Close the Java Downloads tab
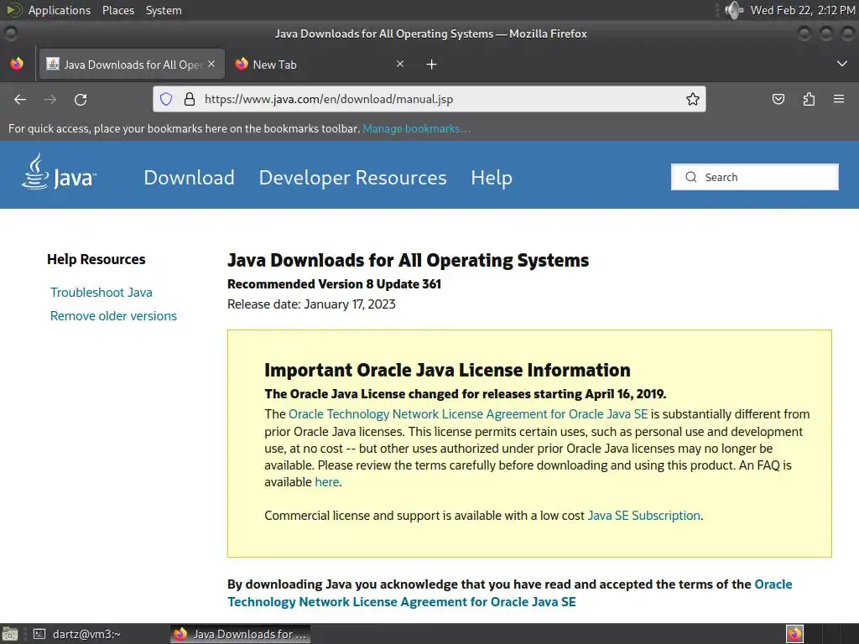 tap(211, 64)
